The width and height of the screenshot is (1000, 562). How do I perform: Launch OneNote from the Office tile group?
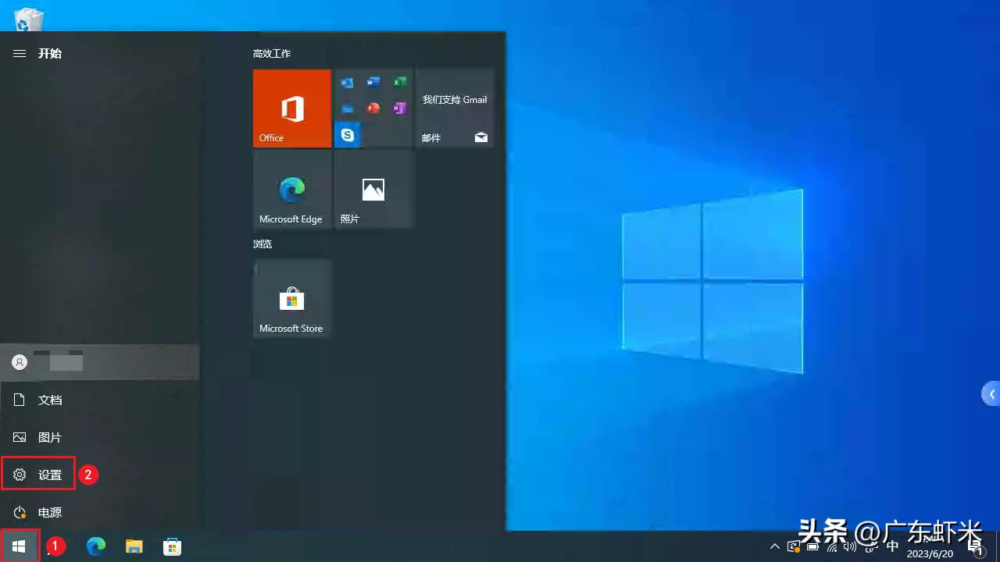(x=399, y=108)
